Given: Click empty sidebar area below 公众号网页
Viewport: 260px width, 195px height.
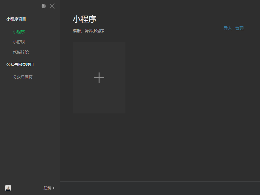Looking at the screenshot, I should (x=30, y=129).
